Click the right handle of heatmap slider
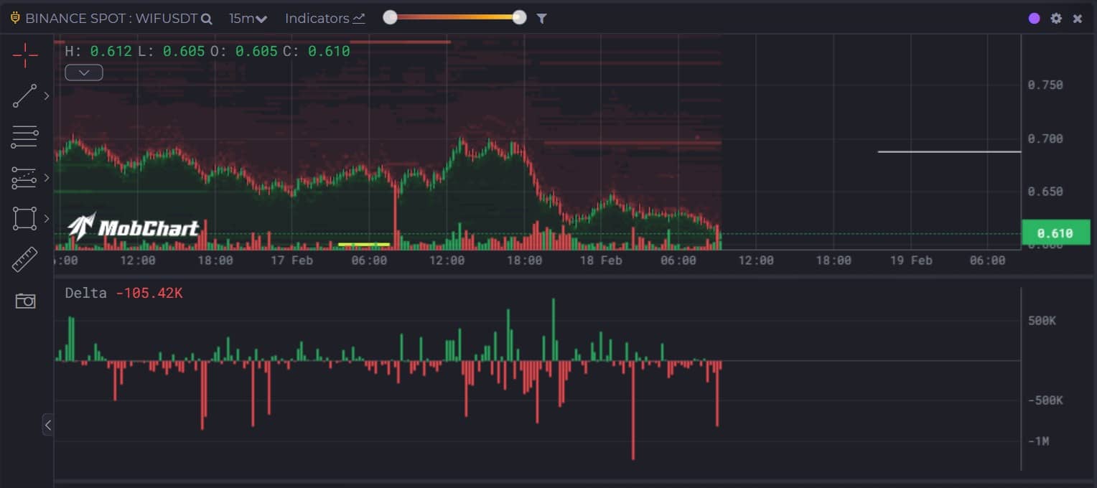The width and height of the screenshot is (1097, 488). (519, 18)
